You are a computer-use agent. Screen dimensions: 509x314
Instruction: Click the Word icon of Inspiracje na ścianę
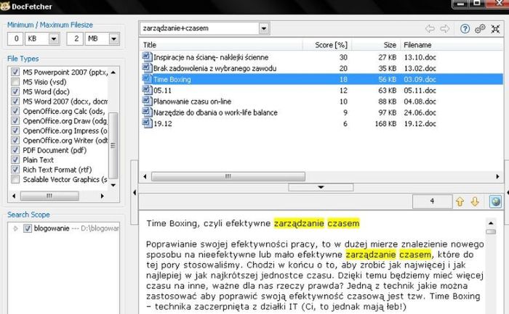pos(147,57)
